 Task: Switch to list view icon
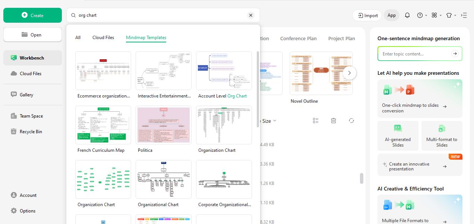316,121
